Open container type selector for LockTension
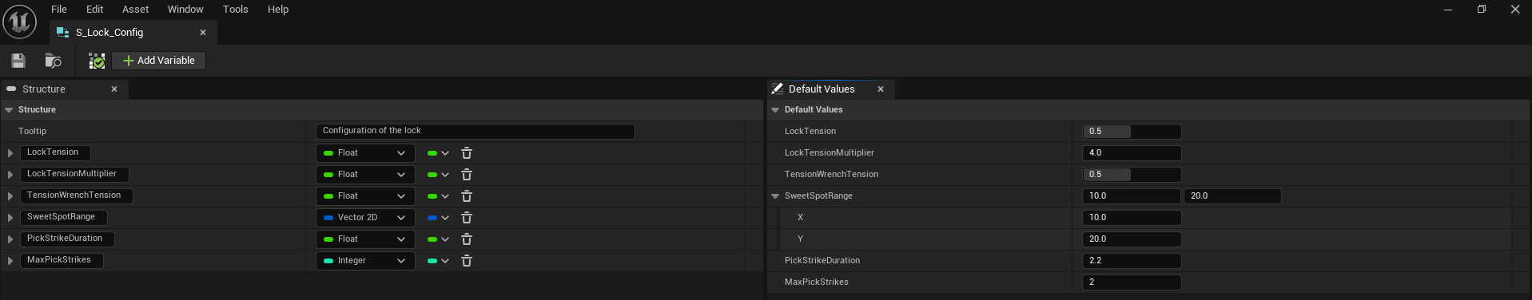 (x=438, y=153)
